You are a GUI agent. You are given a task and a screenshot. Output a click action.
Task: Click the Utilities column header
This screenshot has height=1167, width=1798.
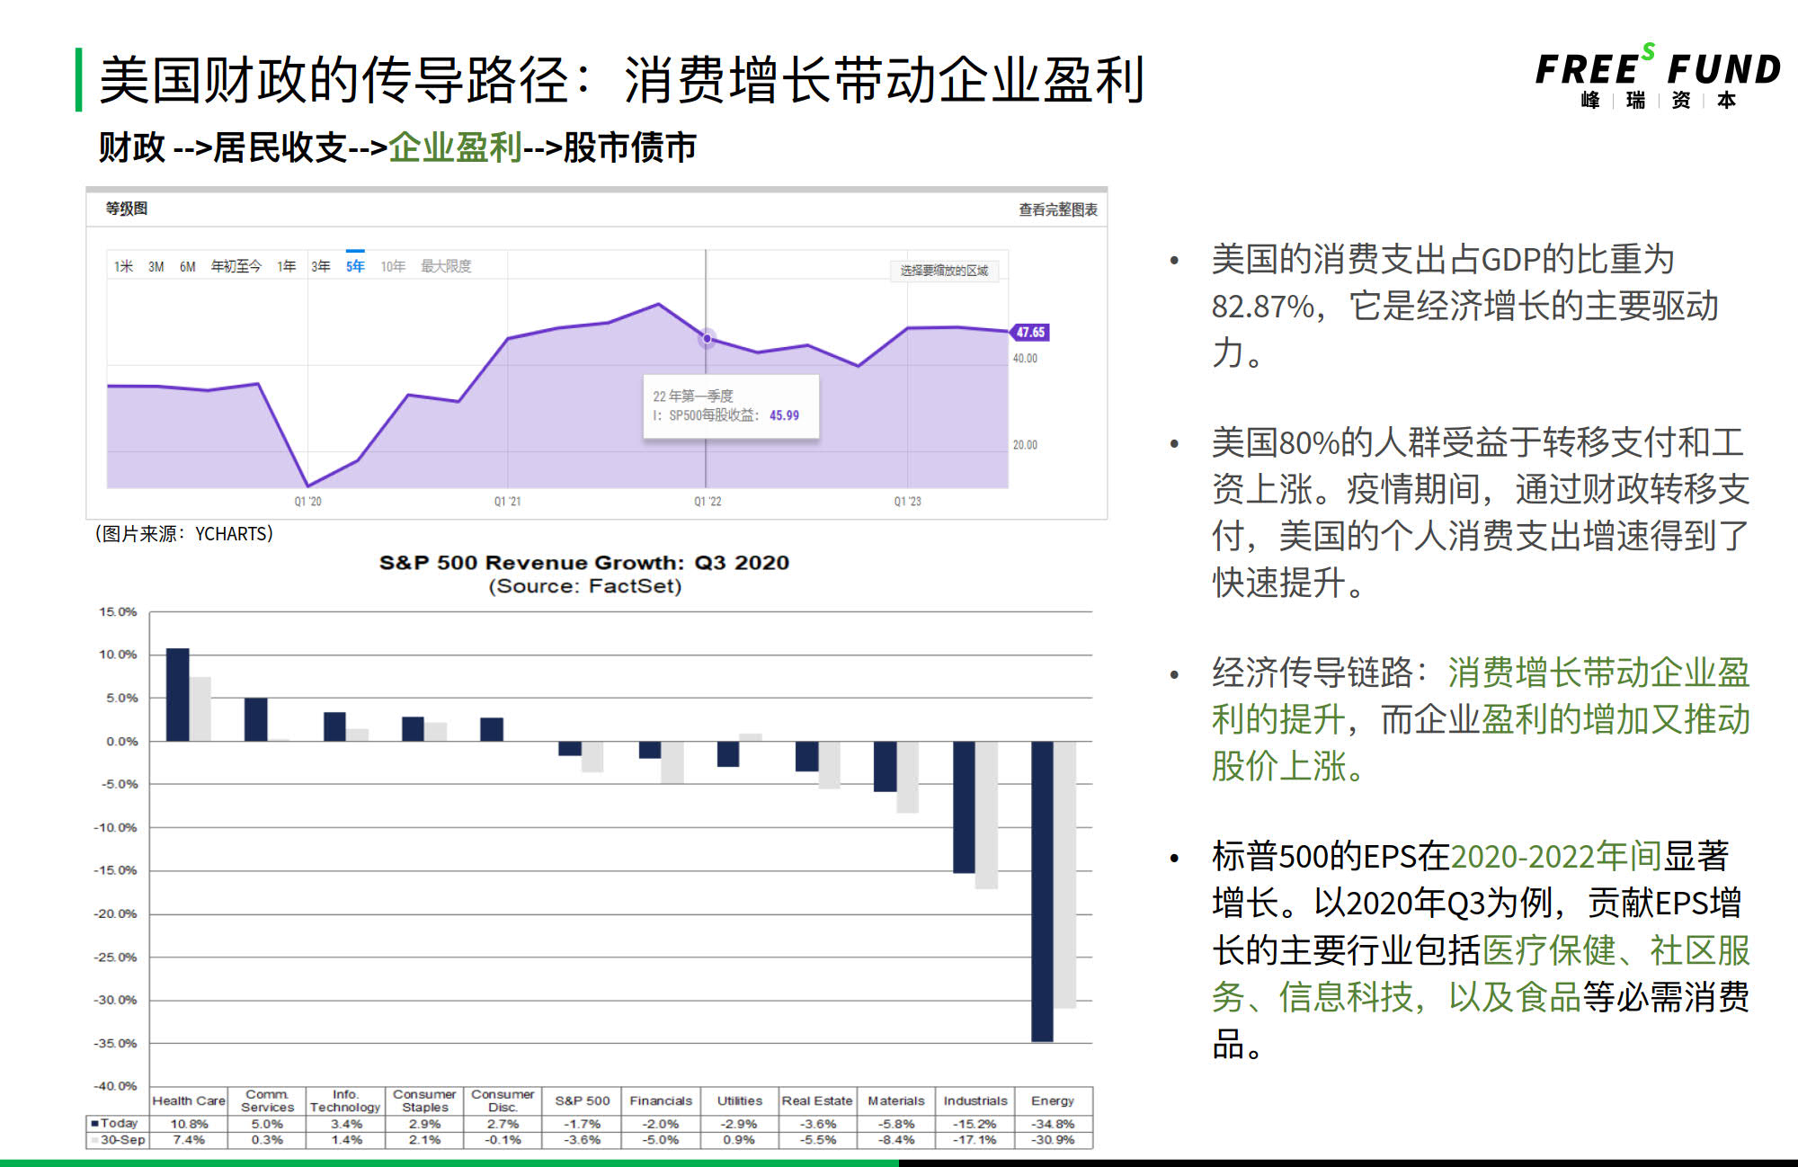tap(739, 1100)
